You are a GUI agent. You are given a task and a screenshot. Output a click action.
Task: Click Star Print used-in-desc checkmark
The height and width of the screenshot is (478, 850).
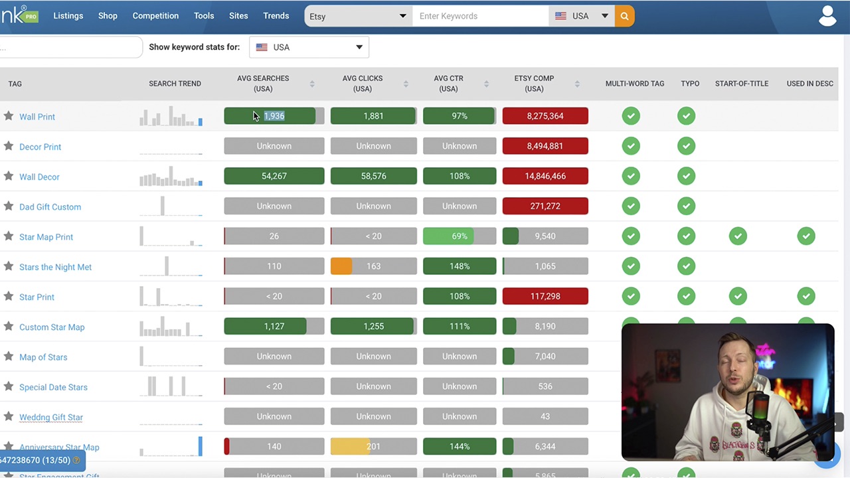pyautogui.click(x=806, y=296)
